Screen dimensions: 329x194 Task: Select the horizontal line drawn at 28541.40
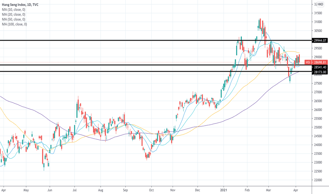156,65
